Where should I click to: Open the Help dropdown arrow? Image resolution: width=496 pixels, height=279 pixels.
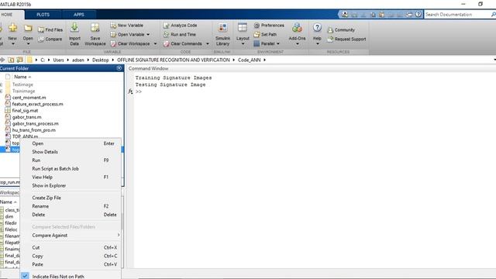[x=317, y=44]
